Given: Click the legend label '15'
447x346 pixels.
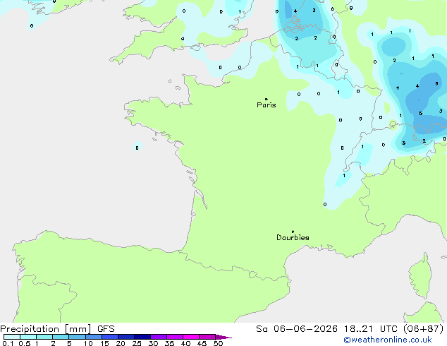Looking at the screenshot, I should [x=104, y=343].
